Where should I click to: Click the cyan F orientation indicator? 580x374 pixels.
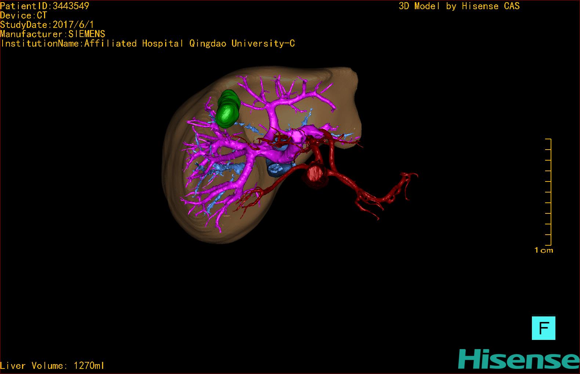click(x=543, y=328)
